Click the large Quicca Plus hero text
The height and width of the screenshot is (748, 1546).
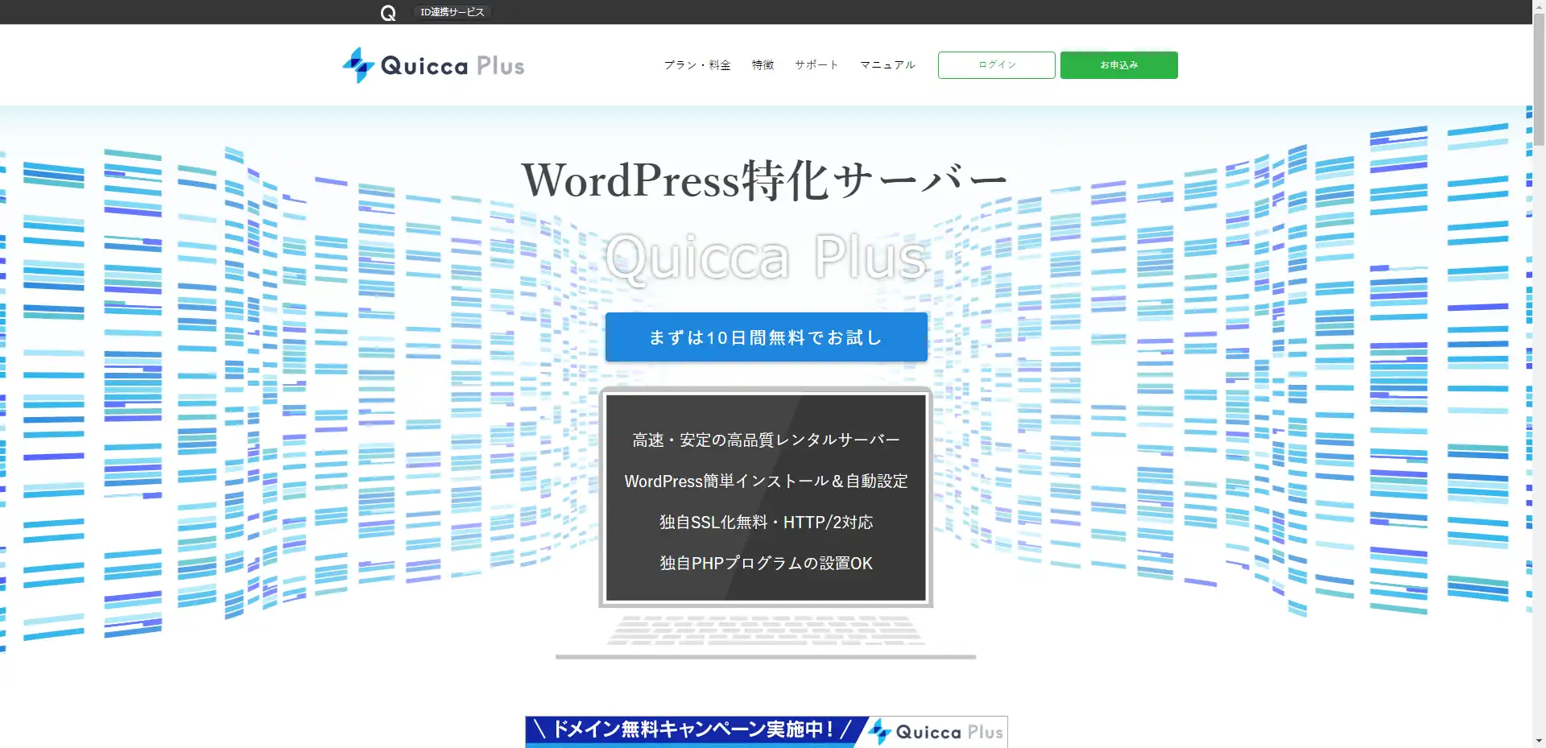tap(766, 258)
